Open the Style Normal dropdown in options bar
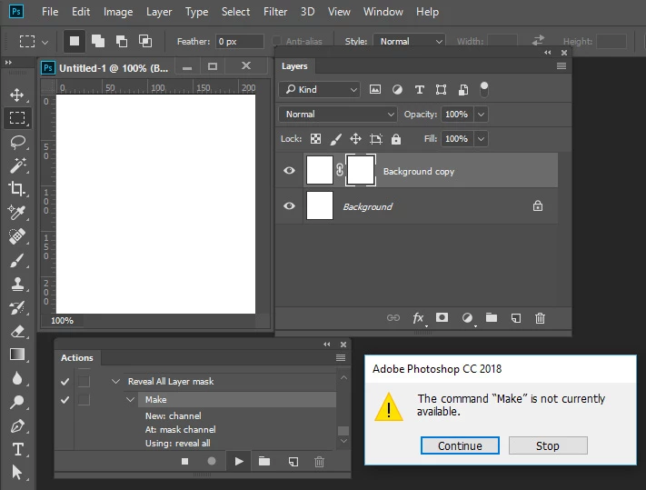 (x=409, y=41)
